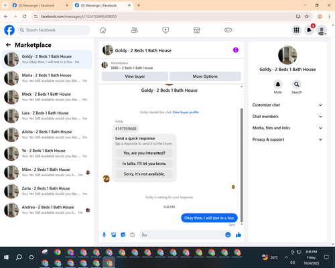Image resolution: width=335 pixels, height=268 pixels.
Task: Send quick response In talks. I'll let you know.
Action: pos(144,163)
